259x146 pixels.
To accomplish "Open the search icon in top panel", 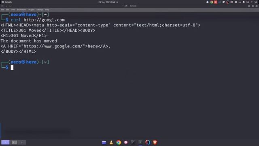I will tap(256, 2).
